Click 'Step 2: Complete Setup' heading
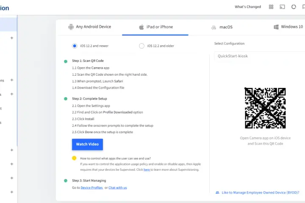 pos(89,99)
